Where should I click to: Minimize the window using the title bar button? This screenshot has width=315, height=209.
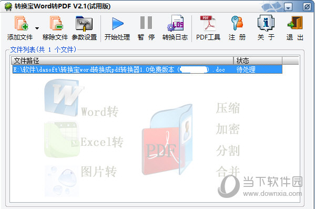288,7
